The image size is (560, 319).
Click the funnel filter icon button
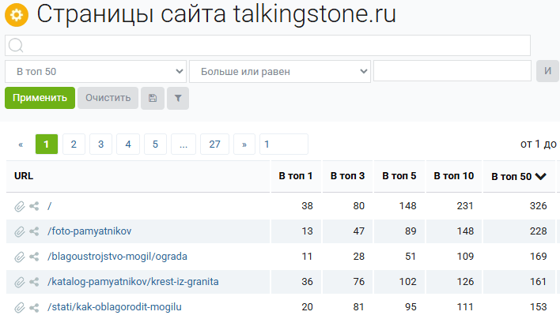pos(178,98)
